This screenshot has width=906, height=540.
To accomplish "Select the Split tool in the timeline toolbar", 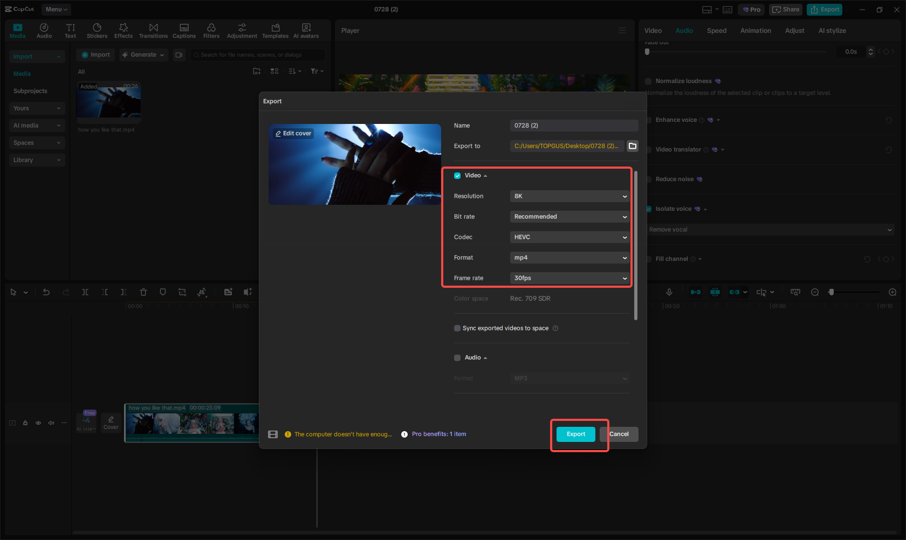I will (x=85, y=292).
